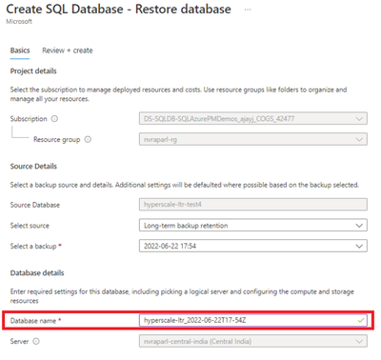Open the ellipsis menu beside the page title
Screen dimensions: 381x360
pos(248,10)
